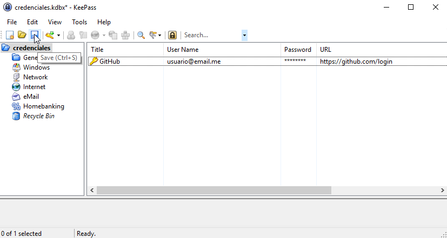447x238 pixels.
Task: Click the Add Entry key icon
Action: click(50, 35)
